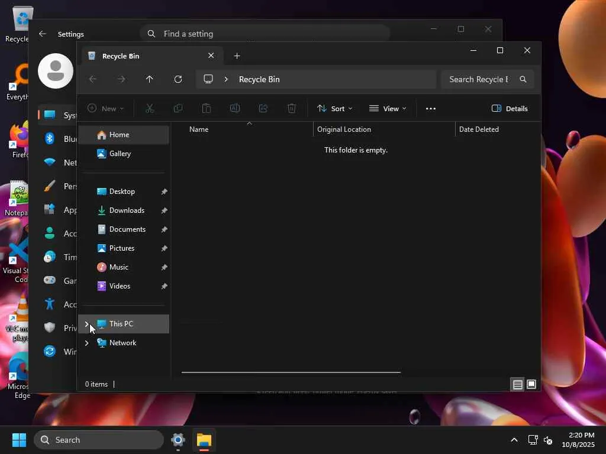Click the Search Recycle Bin field
Viewport: 606px width, 454px height.
488,79
